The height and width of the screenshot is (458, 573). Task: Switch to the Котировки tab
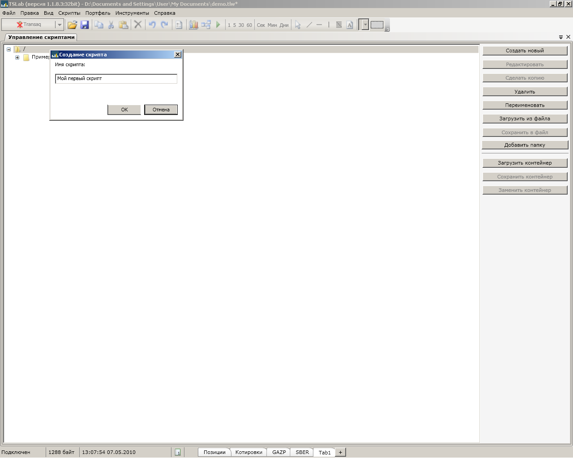pyautogui.click(x=249, y=452)
